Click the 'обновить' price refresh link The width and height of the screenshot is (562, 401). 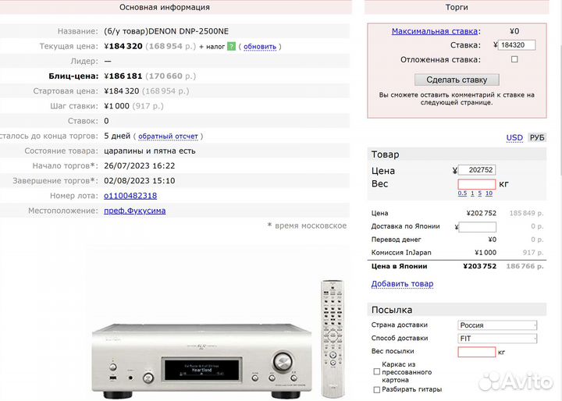coord(260,47)
